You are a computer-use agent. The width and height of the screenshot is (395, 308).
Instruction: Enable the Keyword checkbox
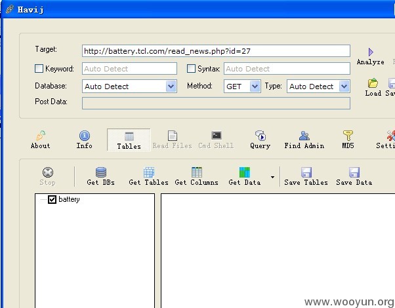(39, 68)
